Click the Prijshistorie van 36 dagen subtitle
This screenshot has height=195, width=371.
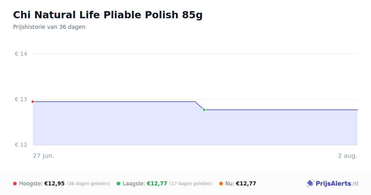click(49, 27)
